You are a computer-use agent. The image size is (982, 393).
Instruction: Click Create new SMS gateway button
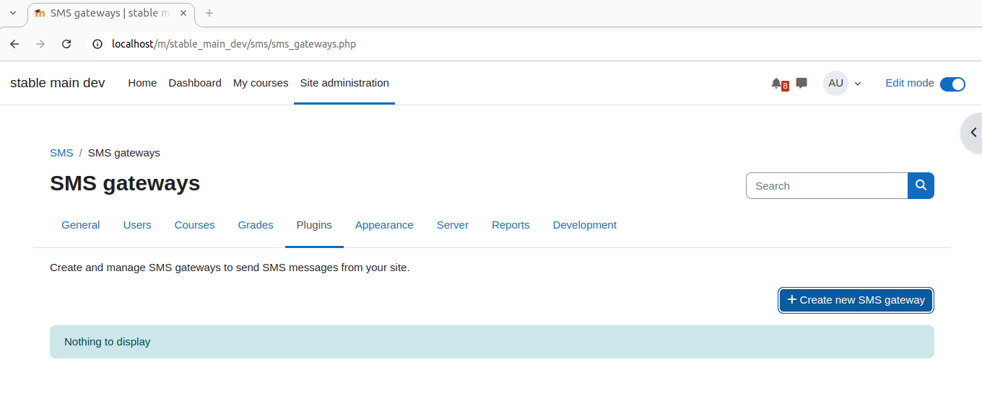click(856, 300)
